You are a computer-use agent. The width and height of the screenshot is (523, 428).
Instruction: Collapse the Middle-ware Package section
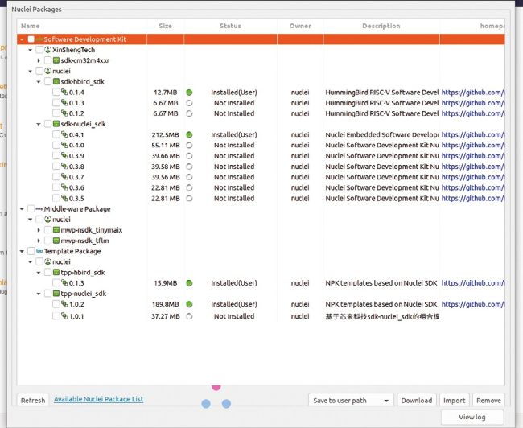point(22,208)
